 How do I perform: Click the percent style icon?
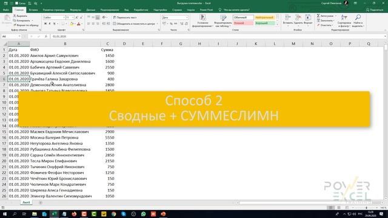[x=171, y=24]
